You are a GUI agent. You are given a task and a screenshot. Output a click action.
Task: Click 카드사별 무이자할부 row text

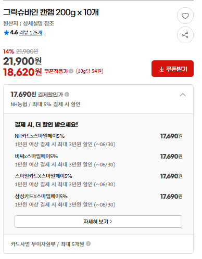pos(47,244)
